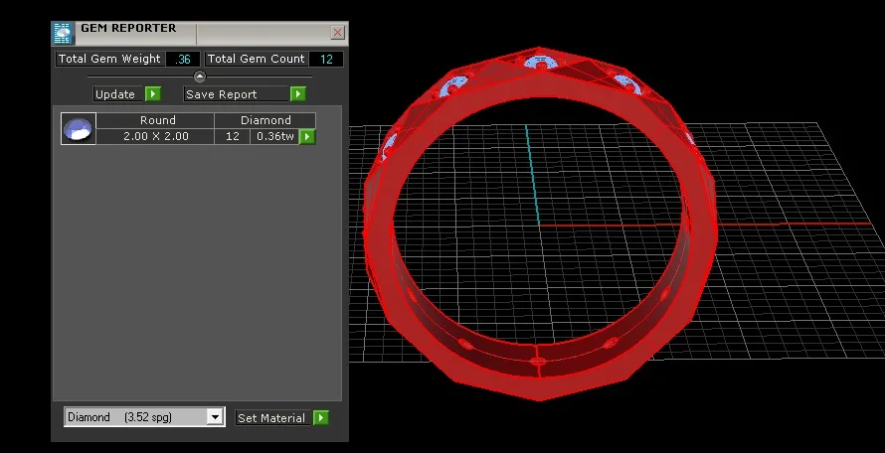Click the Diamond material header cell

click(265, 120)
